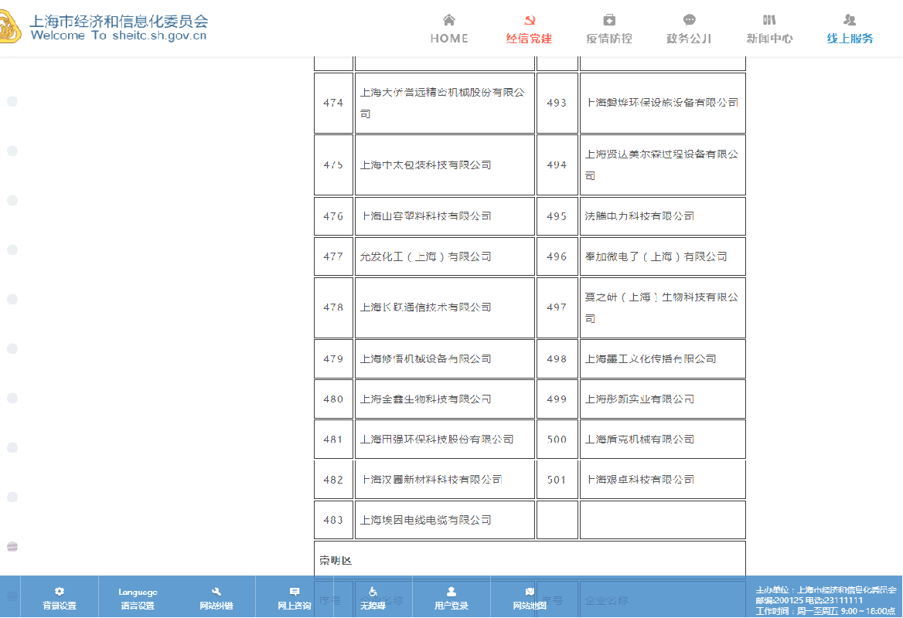Click the company name in row 497

[663, 308]
